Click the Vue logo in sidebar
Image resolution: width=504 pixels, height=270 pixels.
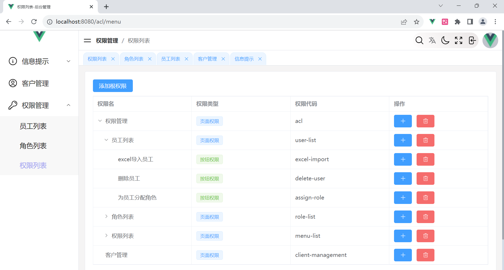(x=39, y=36)
